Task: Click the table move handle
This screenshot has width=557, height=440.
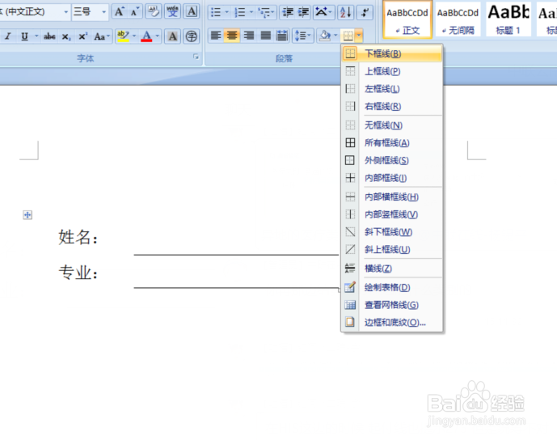Action: (x=27, y=214)
